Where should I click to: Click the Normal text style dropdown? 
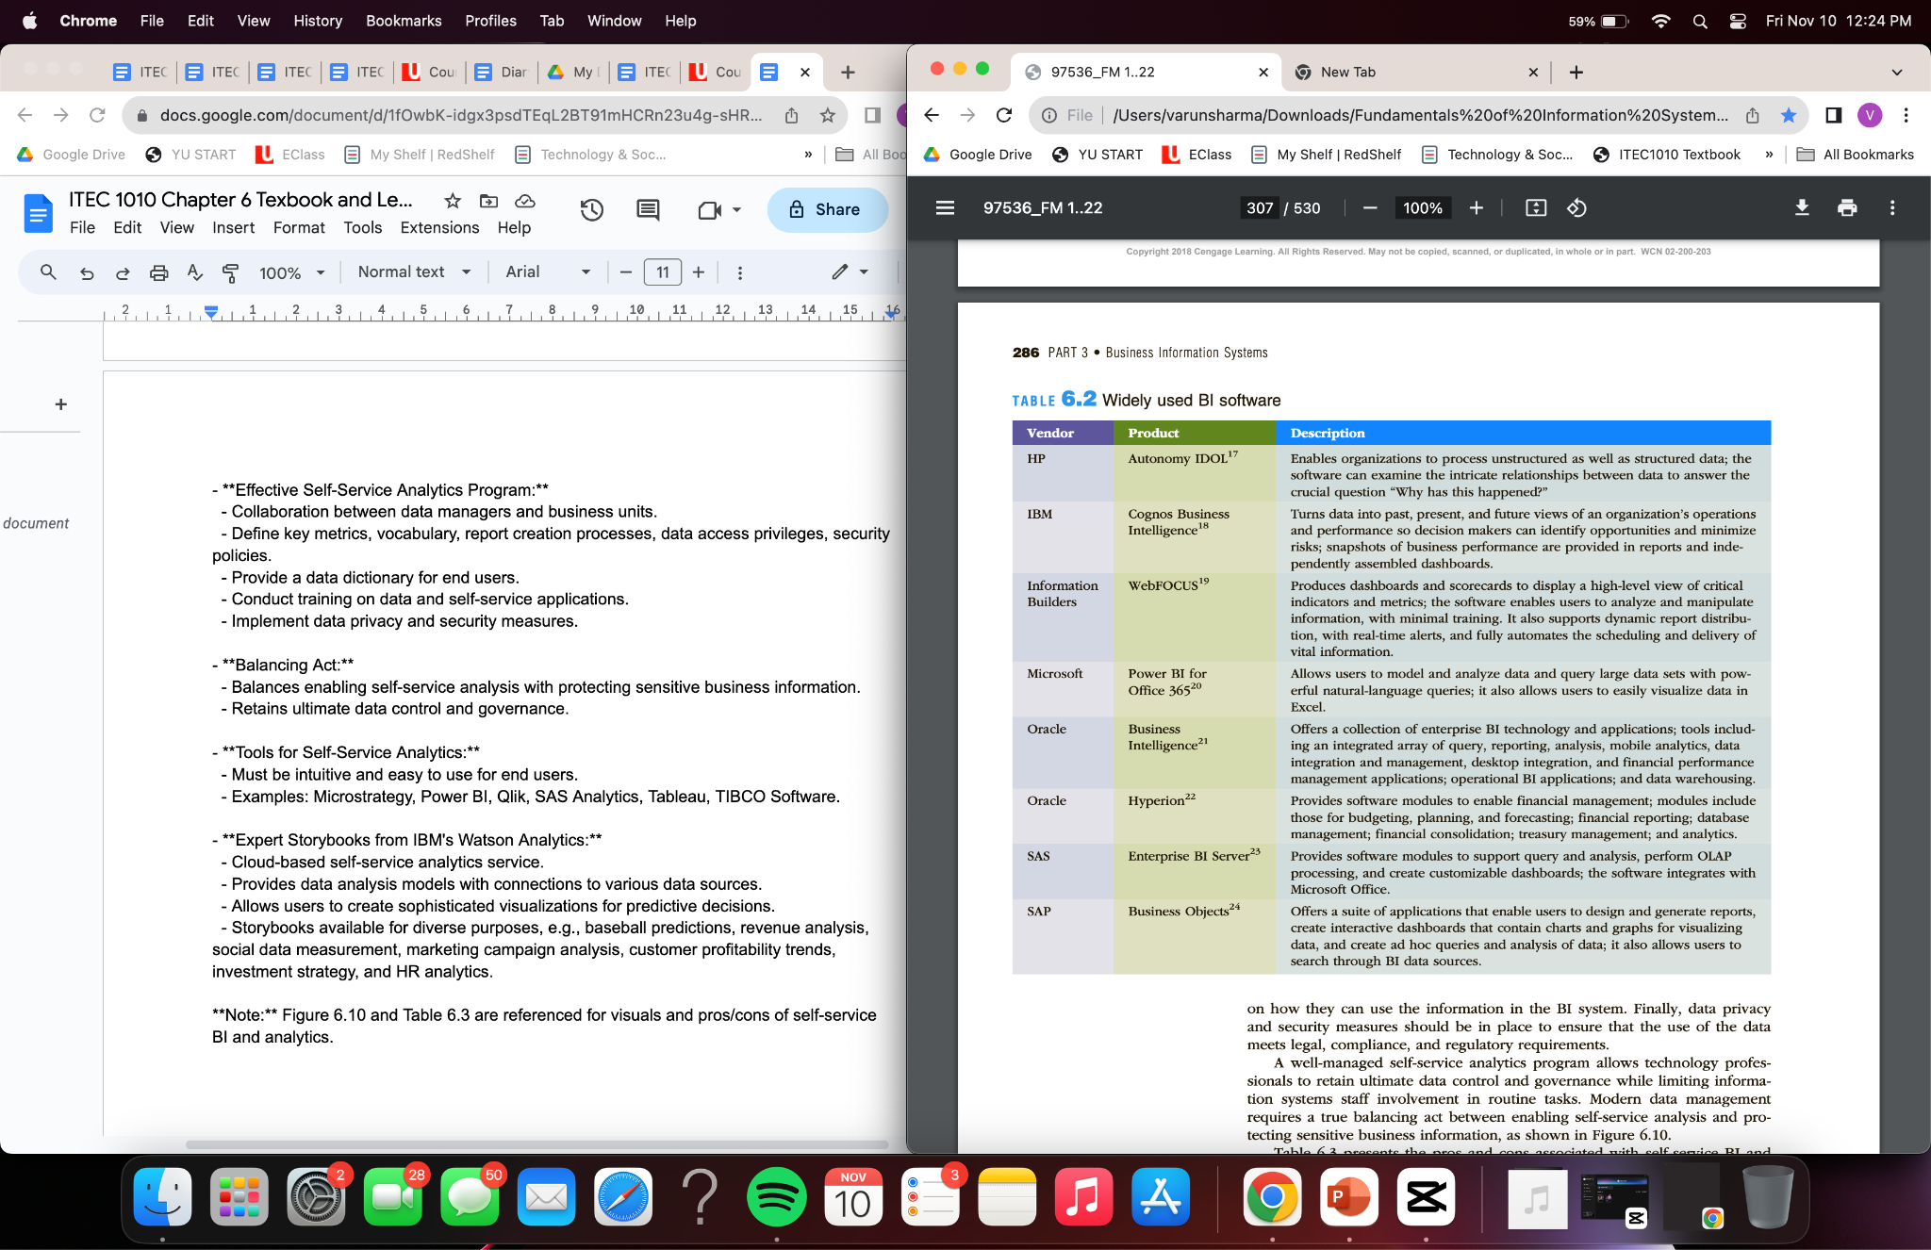pyautogui.click(x=408, y=271)
